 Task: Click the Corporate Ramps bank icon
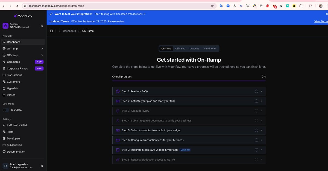[4, 68]
